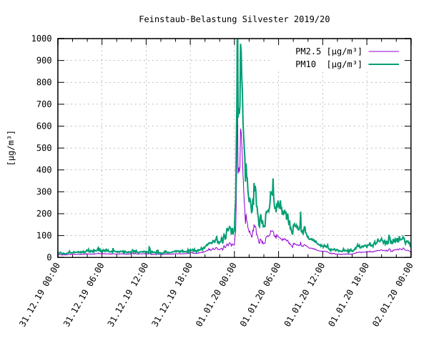Image resolution: width=429 pixels, height=343 pixels.
Task: Click the x-axis label 31.12.19 18:00
Action: [x=172, y=294]
